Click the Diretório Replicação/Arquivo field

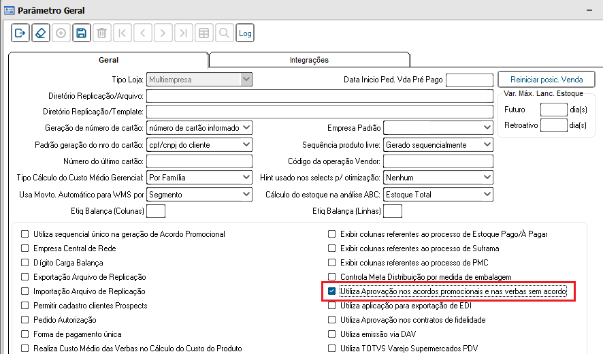click(x=320, y=96)
